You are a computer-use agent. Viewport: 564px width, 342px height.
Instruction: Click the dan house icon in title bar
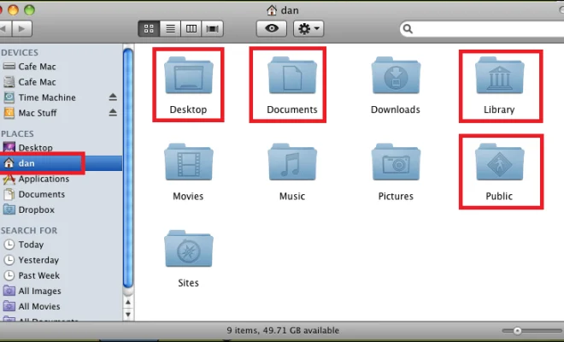(272, 10)
